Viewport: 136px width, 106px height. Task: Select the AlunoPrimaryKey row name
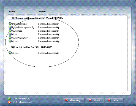(x=20, y=38)
